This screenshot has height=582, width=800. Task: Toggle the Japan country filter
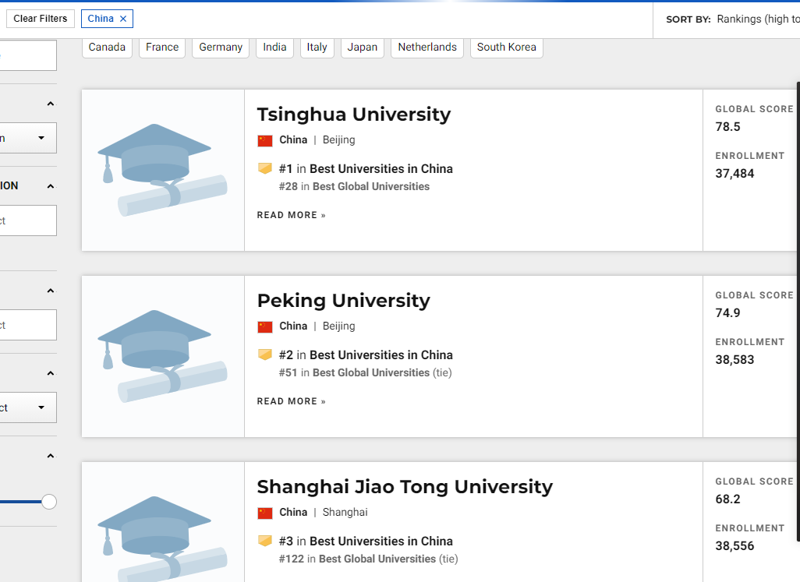tap(362, 47)
